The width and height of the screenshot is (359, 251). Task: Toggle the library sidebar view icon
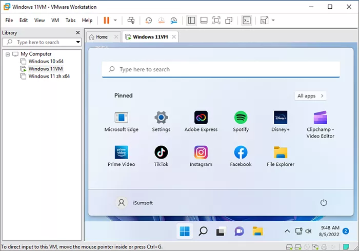pyautogui.click(x=191, y=20)
